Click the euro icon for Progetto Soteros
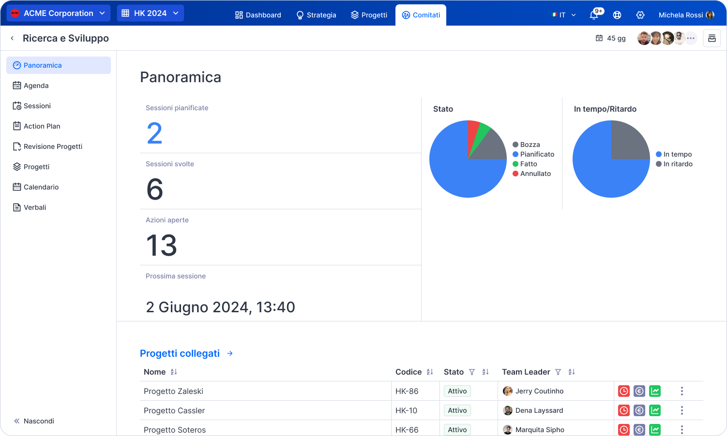Screen dimensions: 727x436 click(x=639, y=430)
